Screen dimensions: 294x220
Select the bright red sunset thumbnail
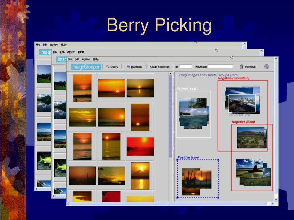tap(140, 146)
